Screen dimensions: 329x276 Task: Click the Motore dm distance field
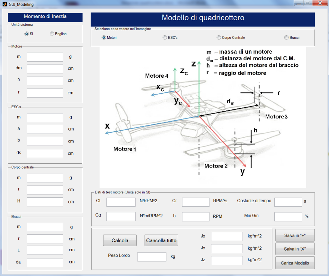[45, 69]
